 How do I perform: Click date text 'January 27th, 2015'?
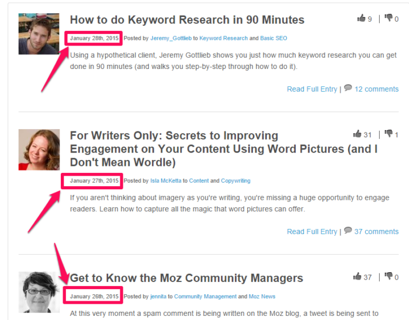click(94, 181)
